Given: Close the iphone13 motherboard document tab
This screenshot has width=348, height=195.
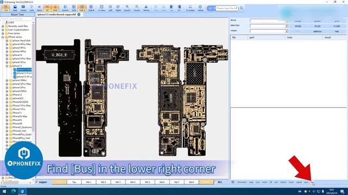Looking at the screenshot, I should (x=79, y=15).
